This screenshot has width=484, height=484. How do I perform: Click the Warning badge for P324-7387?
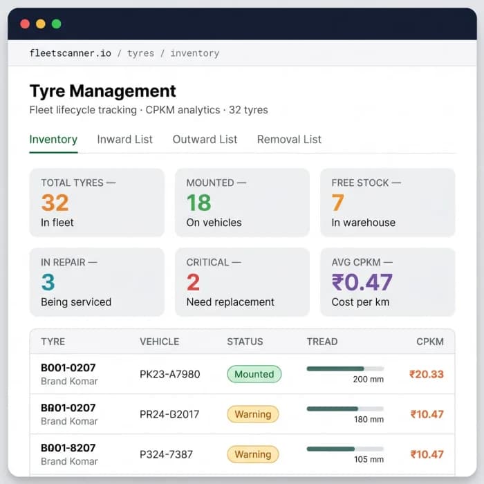[253, 454]
